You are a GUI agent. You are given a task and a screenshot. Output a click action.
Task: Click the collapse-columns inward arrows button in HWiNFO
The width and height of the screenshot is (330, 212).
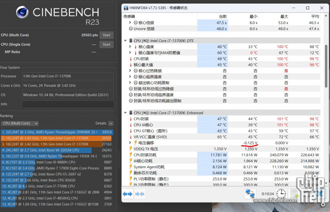140,194
